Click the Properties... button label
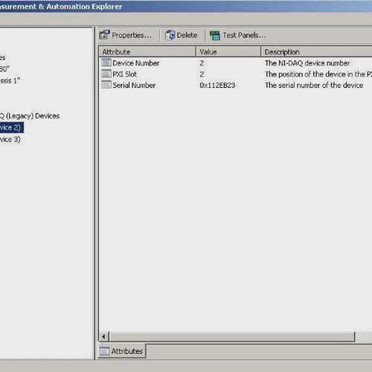The width and height of the screenshot is (372, 372). [132, 35]
